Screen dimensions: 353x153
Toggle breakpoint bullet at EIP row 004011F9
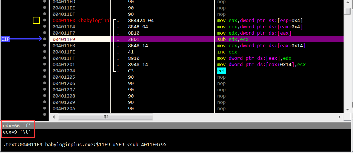coord(44,39)
